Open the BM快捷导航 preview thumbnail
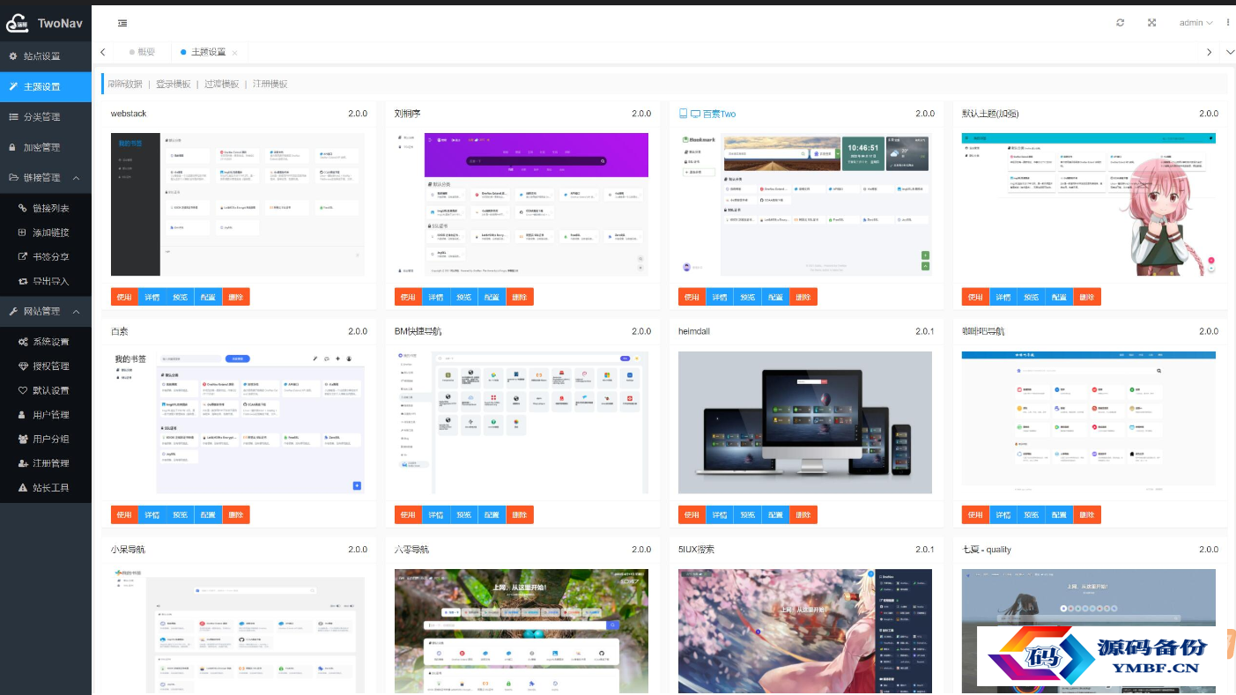The height and width of the screenshot is (695, 1236). [522, 423]
